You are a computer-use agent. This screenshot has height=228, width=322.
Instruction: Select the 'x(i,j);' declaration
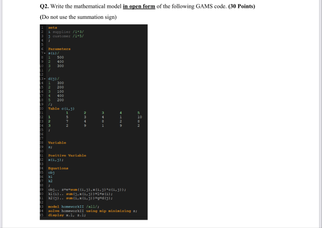pos(56,160)
